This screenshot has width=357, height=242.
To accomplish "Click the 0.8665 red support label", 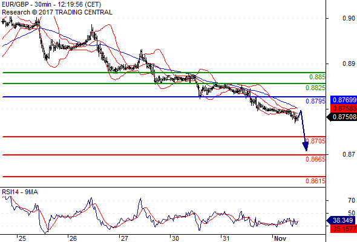I will point(316,159).
